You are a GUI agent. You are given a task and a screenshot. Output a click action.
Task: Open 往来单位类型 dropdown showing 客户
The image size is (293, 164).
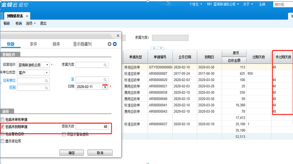tap(47, 73)
